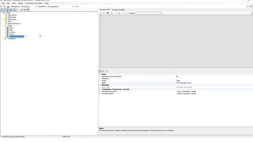Click inside the Filter search field
The height and width of the screenshot is (142, 253).
(x=160, y=6)
